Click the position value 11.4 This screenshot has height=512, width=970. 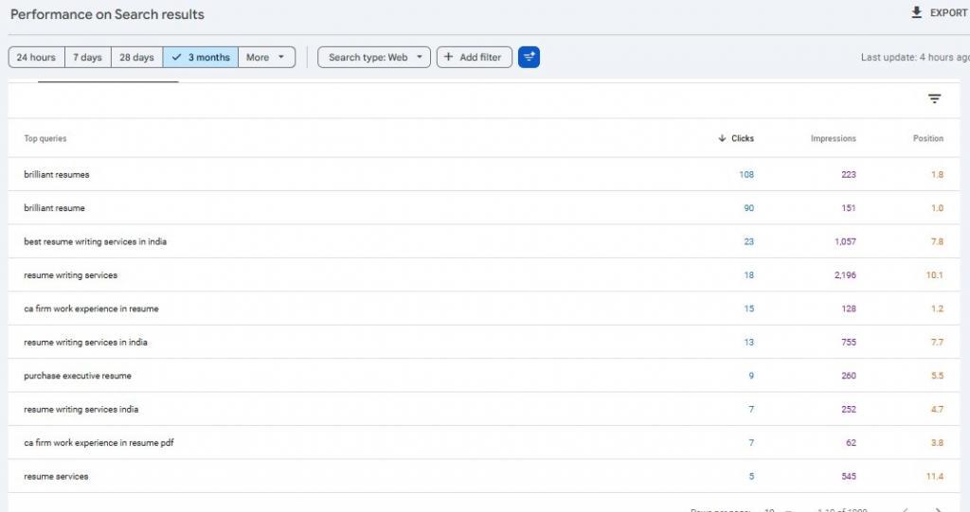pyautogui.click(x=935, y=476)
